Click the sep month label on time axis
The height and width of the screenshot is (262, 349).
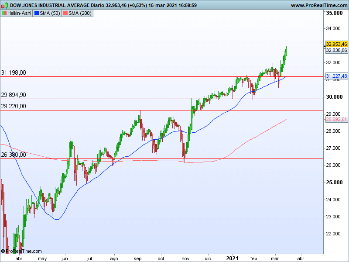tap(137, 259)
